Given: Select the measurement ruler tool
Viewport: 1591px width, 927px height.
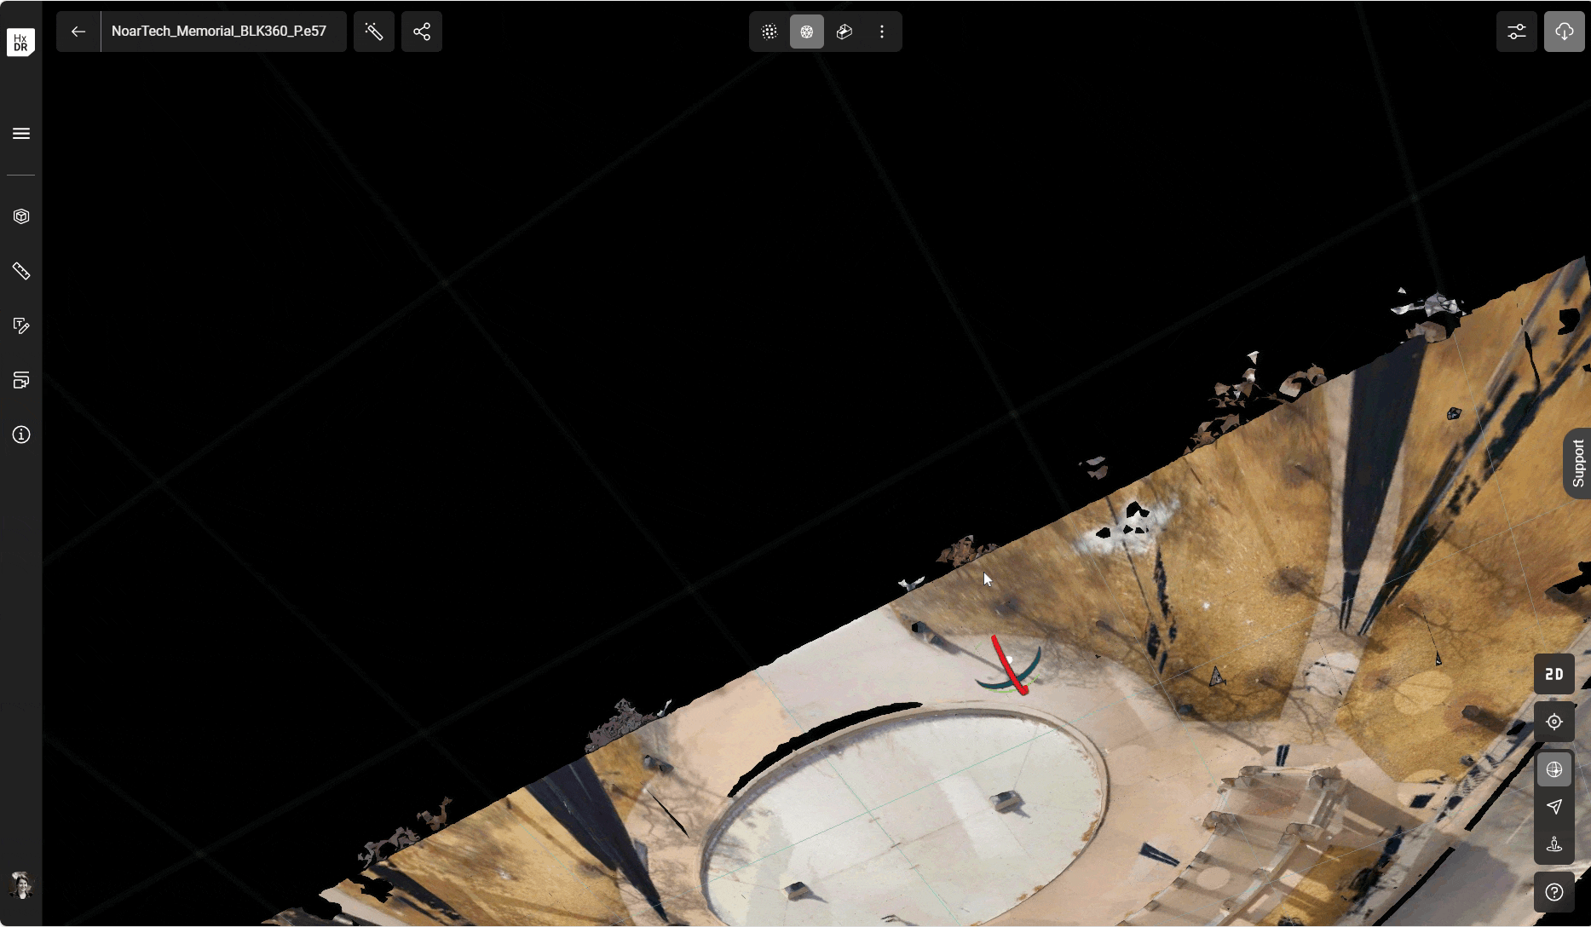Looking at the screenshot, I should coord(20,271).
